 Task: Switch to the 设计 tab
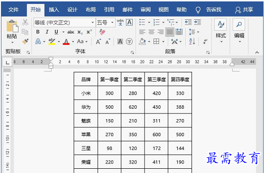(72, 9)
